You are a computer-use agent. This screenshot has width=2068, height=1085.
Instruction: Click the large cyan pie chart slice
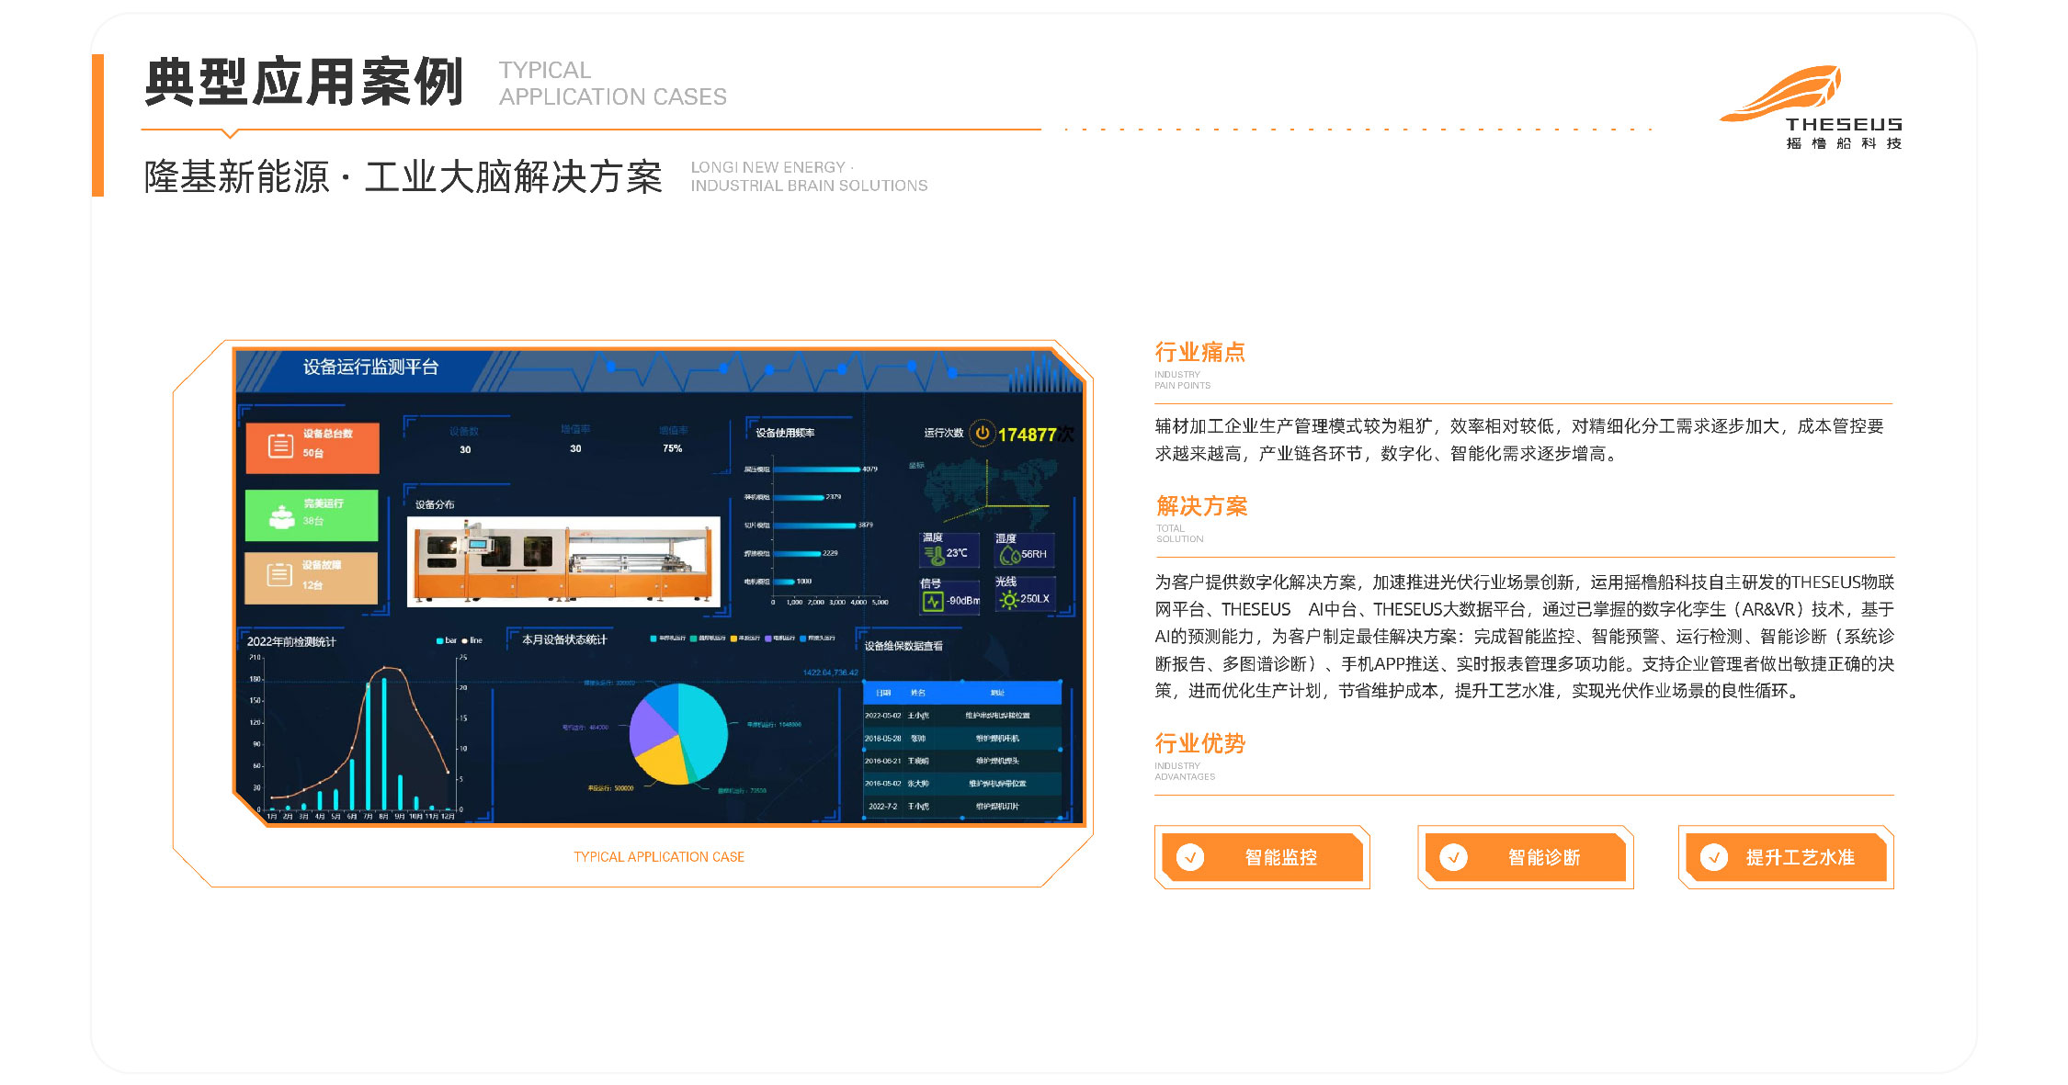(x=703, y=730)
